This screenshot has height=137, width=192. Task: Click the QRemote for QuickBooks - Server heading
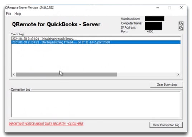point(56,24)
